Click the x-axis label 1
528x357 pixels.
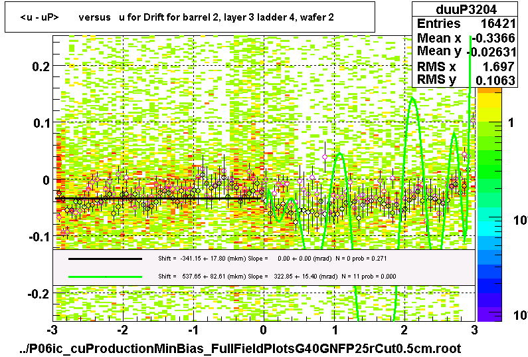click(x=334, y=330)
